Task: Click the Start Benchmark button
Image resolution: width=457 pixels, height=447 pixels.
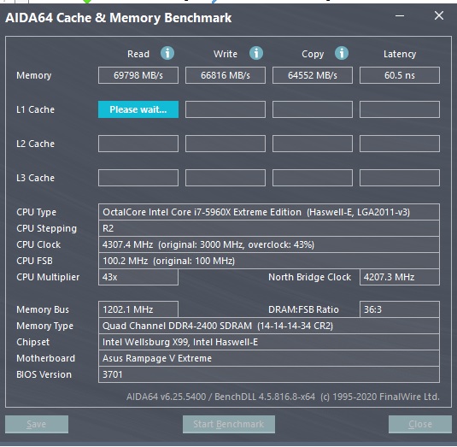Action: (x=229, y=424)
